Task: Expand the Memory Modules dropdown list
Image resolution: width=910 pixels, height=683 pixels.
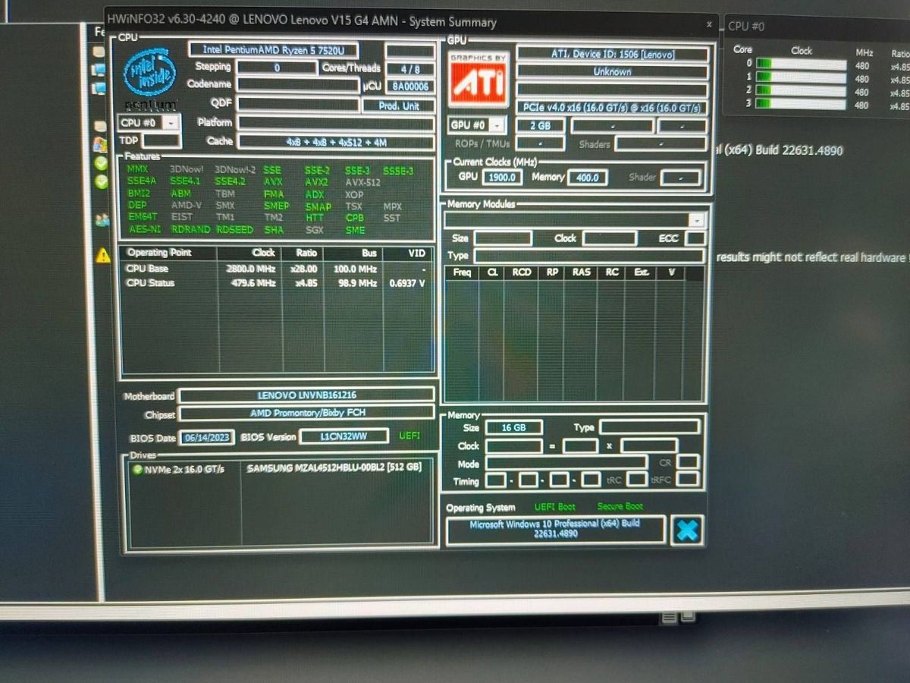Action: pyautogui.click(x=696, y=220)
